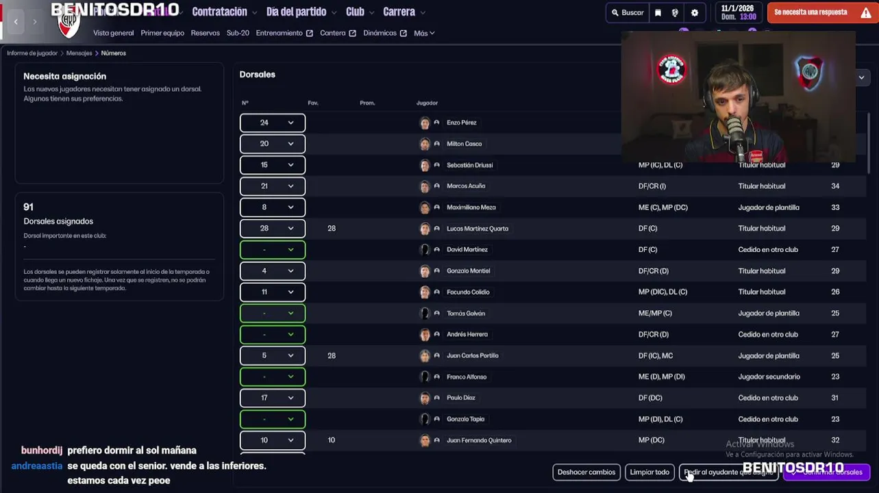The width and height of the screenshot is (879, 493).
Task: Click info icon beside Lucas Martínez Quarta
Action: [x=436, y=228]
